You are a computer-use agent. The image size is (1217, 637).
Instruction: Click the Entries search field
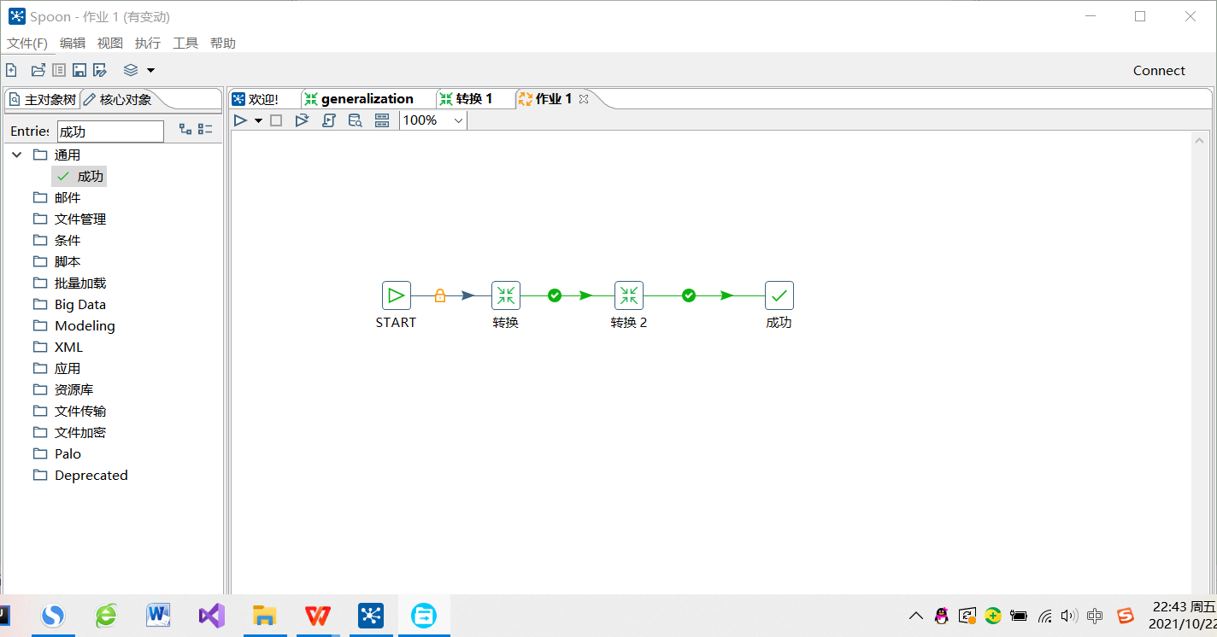[110, 131]
